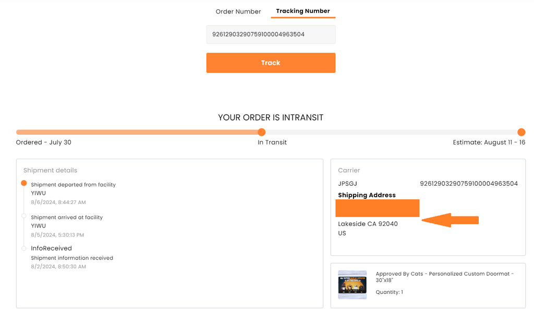This screenshot has width=534, height=310.
Task: Click the Estimate endpoint dot on progress bar
Action: point(521,132)
